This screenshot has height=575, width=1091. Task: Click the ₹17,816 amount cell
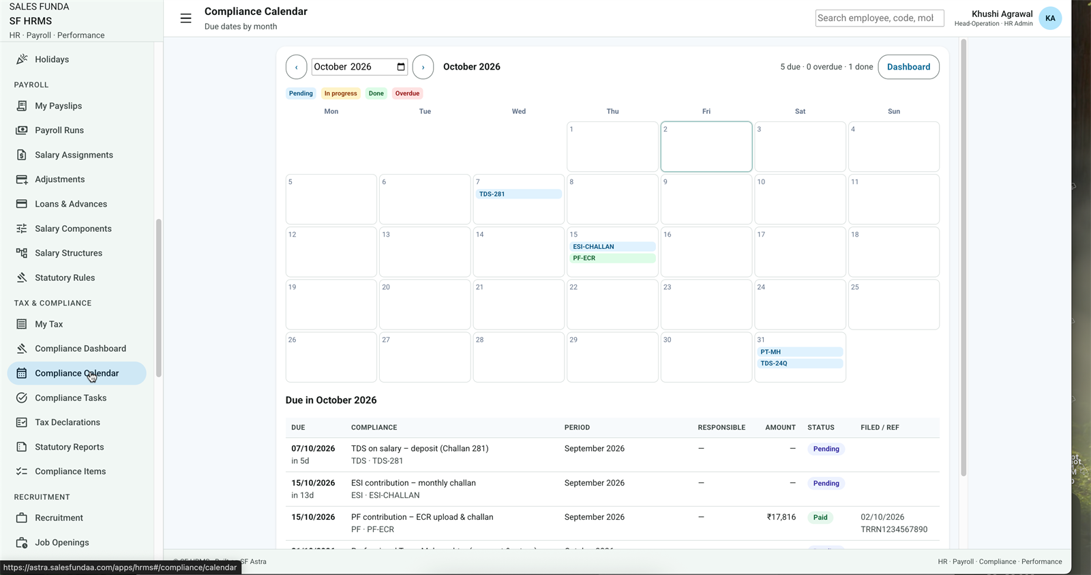(x=781, y=517)
